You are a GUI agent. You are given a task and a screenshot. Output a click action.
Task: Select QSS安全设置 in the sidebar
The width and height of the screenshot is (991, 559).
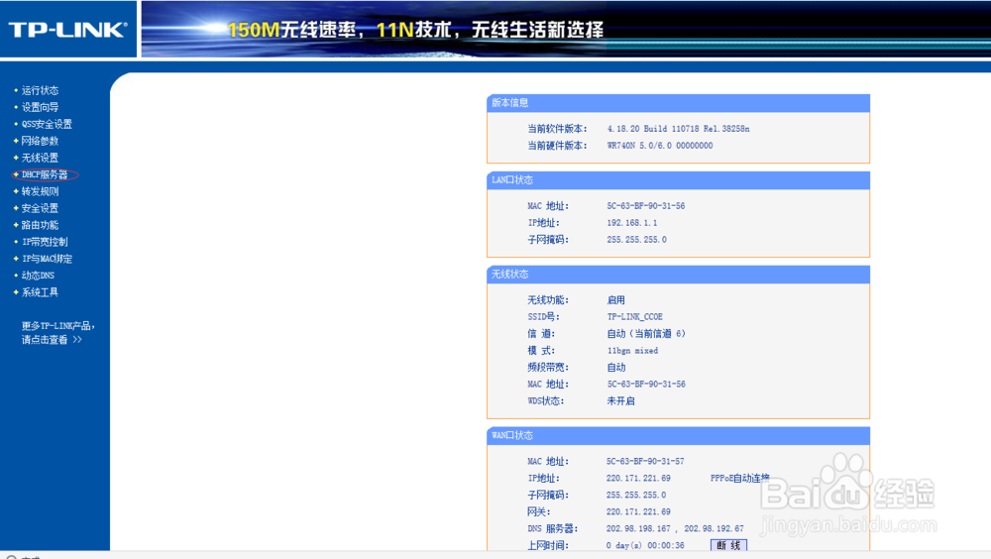click(x=47, y=124)
